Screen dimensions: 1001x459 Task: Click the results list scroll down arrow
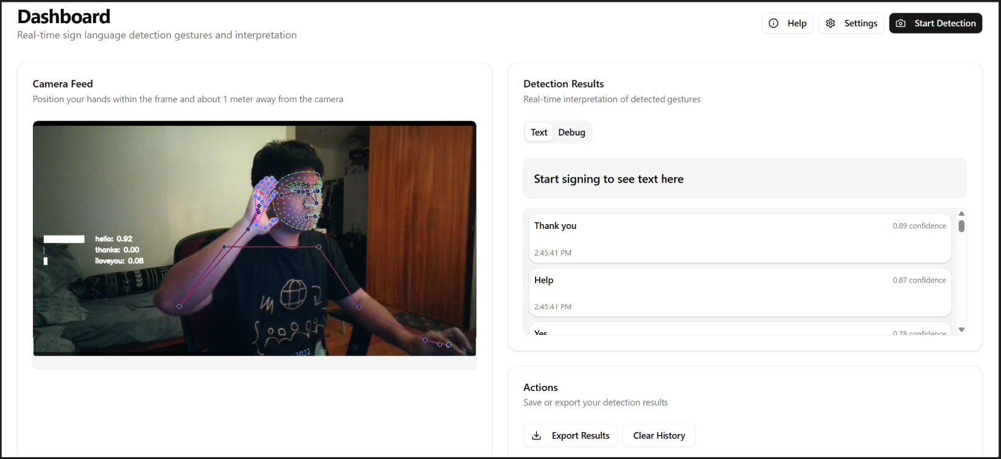click(x=961, y=330)
